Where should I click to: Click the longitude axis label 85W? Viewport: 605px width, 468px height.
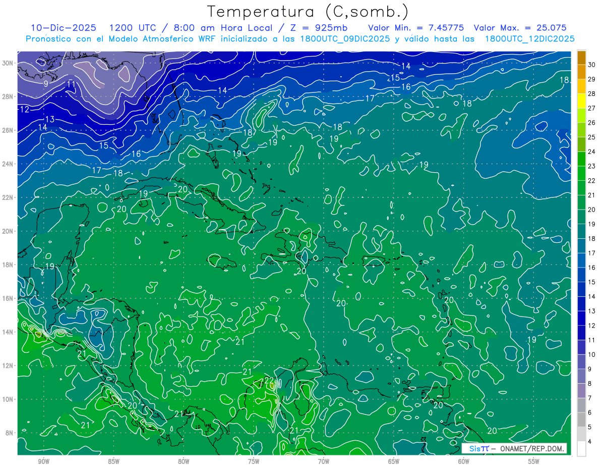point(113,461)
